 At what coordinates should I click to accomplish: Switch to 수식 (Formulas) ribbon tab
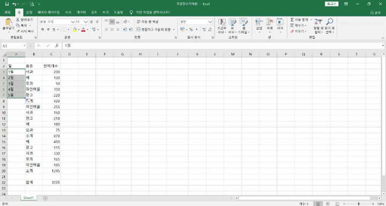(x=68, y=12)
